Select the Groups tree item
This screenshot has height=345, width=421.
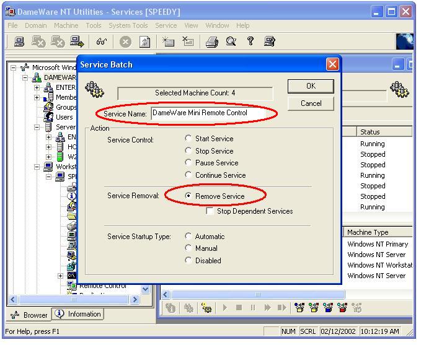pyautogui.click(x=66, y=107)
